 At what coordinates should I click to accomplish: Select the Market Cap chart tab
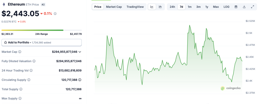click(x=114, y=7)
